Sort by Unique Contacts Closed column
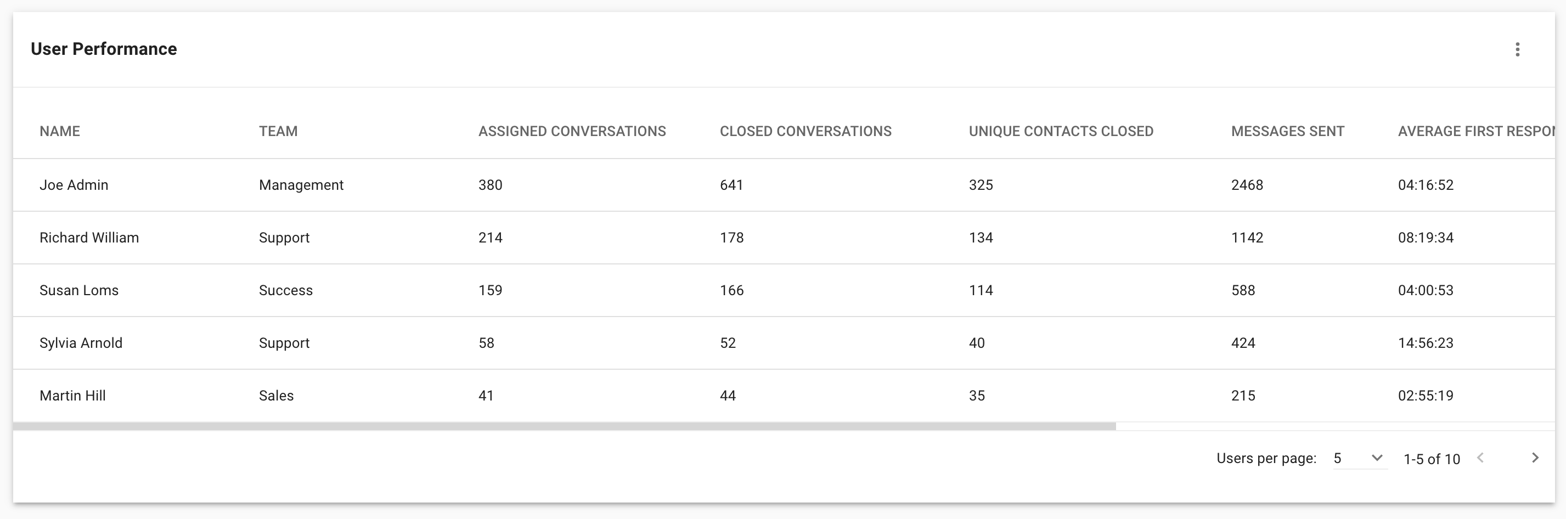The image size is (1566, 519). coord(1061,131)
